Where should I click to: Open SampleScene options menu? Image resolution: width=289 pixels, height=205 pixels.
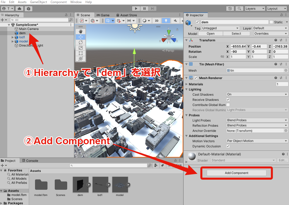(x=71, y=25)
